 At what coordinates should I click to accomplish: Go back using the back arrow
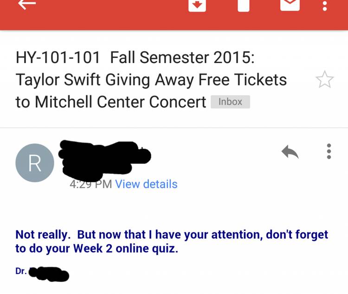(x=27, y=4)
